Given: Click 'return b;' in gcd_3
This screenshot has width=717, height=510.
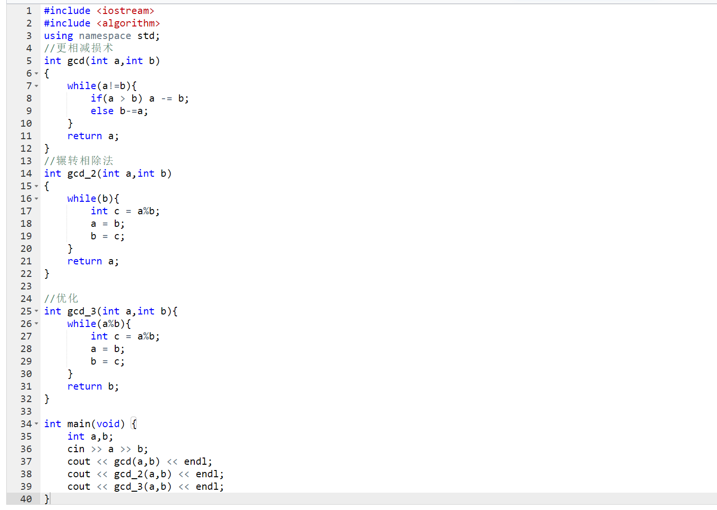Looking at the screenshot, I should point(93,386).
